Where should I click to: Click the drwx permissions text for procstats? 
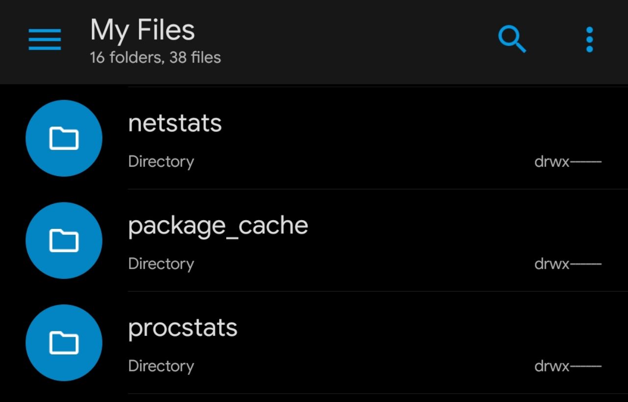tap(568, 366)
